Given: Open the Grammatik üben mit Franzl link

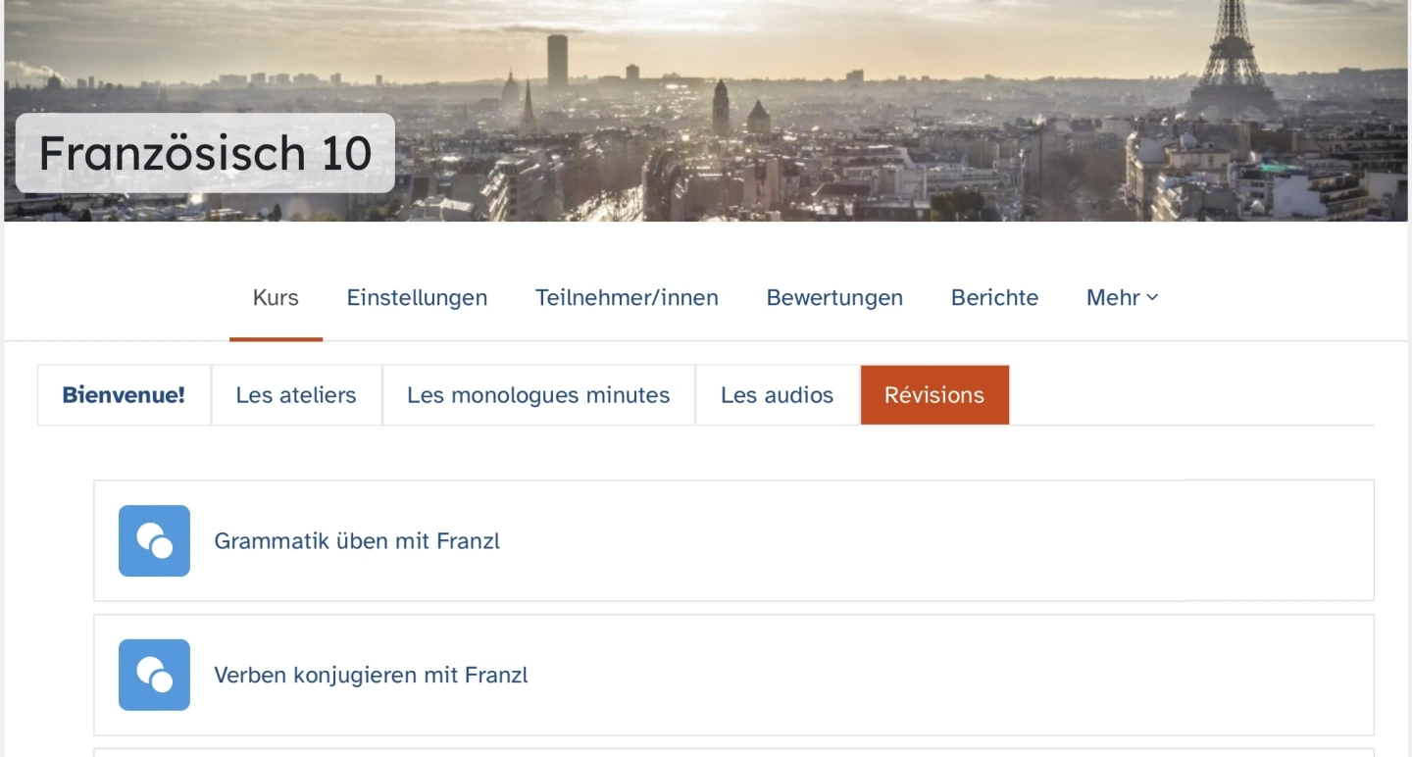Looking at the screenshot, I should (357, 541).
